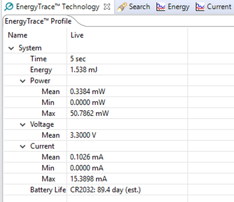Click the Search tab flashlight icon
This screenshot has height=202, width=234.
[x=122, y=7]
